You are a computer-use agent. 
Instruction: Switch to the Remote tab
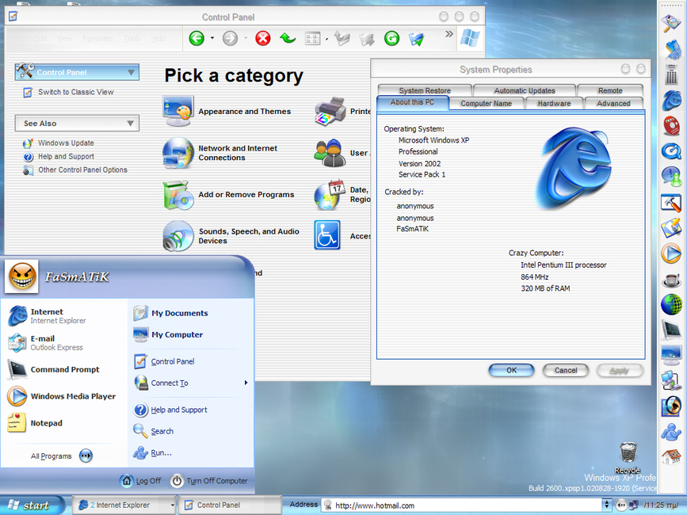click(x=610, y=90)
